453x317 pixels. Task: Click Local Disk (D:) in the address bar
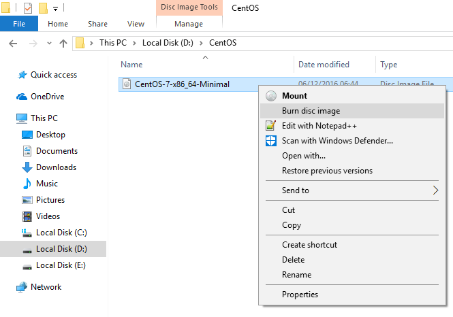point(168,43)
